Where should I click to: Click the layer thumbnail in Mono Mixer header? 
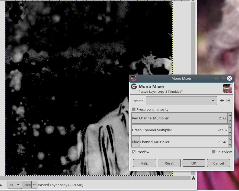point(227,88)
